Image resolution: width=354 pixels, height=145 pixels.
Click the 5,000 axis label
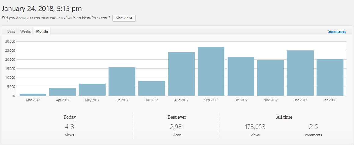(x=11, y=87)
